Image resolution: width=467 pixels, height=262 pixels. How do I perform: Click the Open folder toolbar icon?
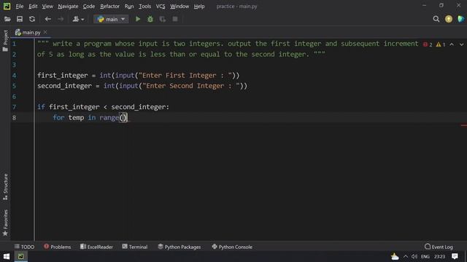click(7, 20)
